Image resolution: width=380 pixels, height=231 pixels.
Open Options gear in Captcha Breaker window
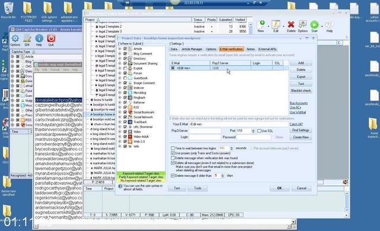[x=15, y=39]
